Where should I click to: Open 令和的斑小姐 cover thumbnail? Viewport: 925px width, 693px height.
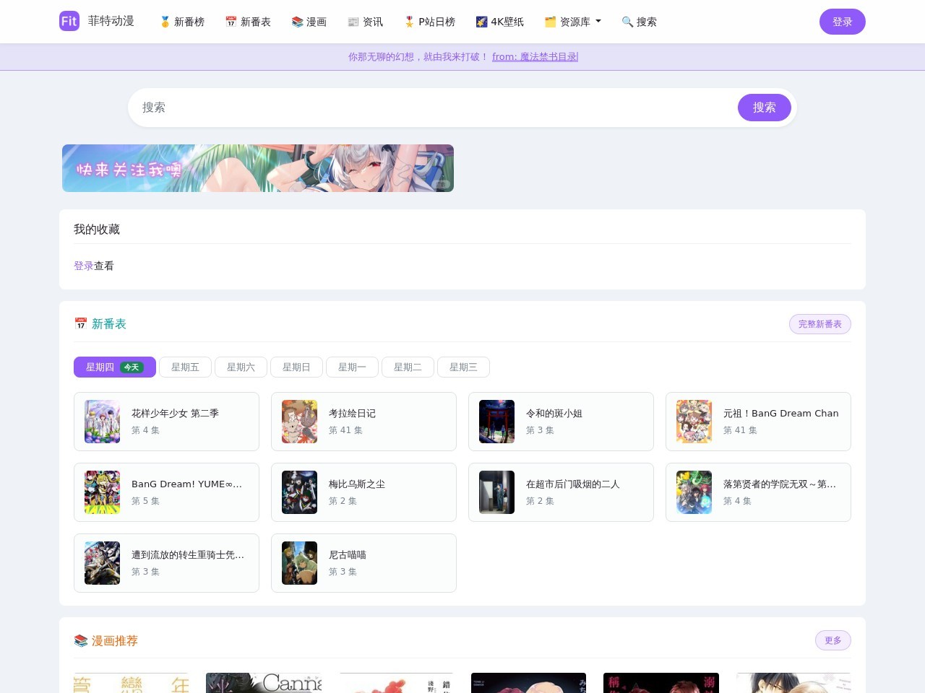click(x=496, y=422)
